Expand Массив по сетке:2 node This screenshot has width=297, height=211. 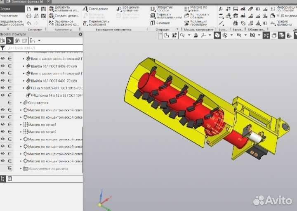[21, 132]
